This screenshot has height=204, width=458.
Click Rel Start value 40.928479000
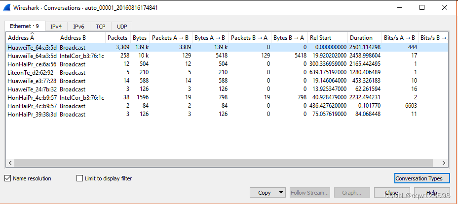tap(329, 97)
